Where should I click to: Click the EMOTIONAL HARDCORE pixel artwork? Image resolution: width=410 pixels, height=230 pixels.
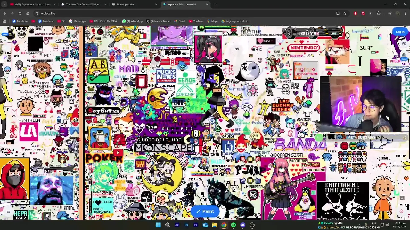pos(342,201)
